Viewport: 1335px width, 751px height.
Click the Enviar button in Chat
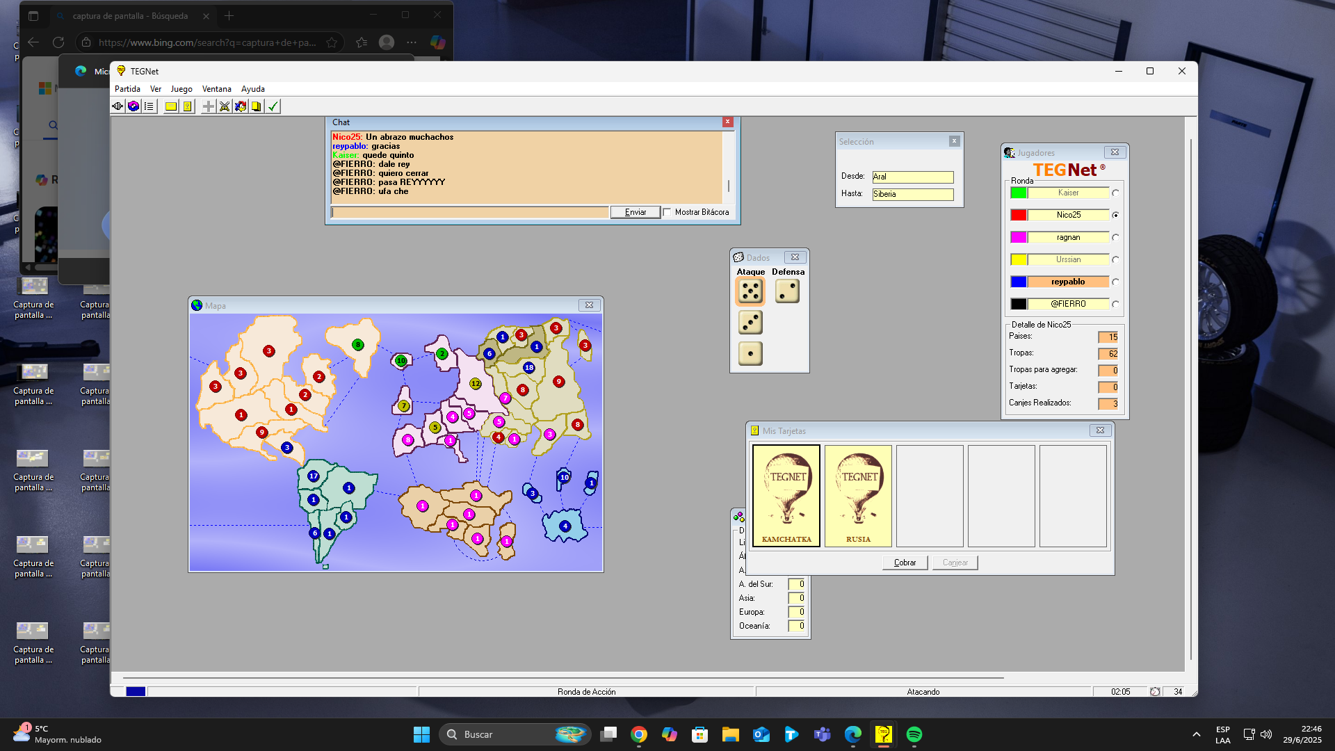click(x=636, y=212)
